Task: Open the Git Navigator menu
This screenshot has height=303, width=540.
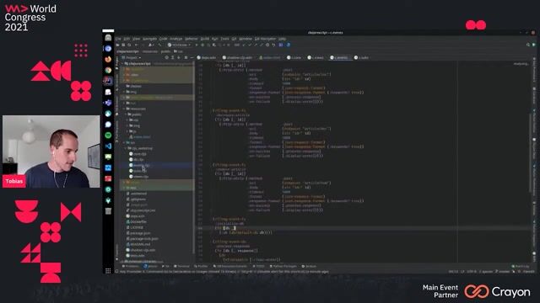Action: tap(265, 39)
